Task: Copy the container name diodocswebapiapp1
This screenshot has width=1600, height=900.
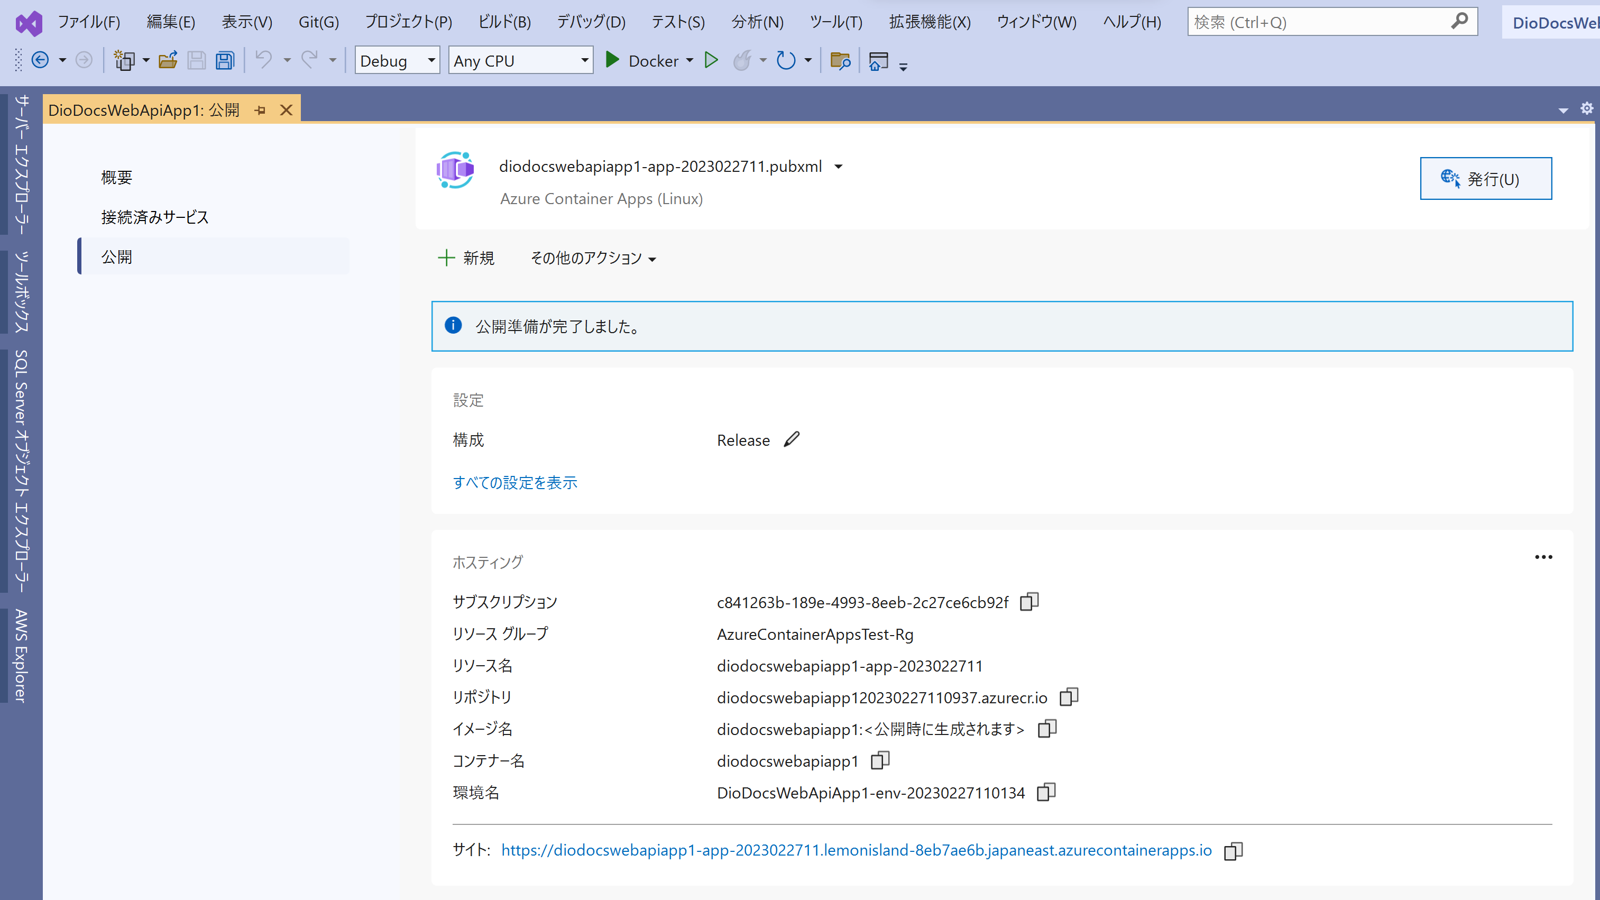Action: click(880, 760)
